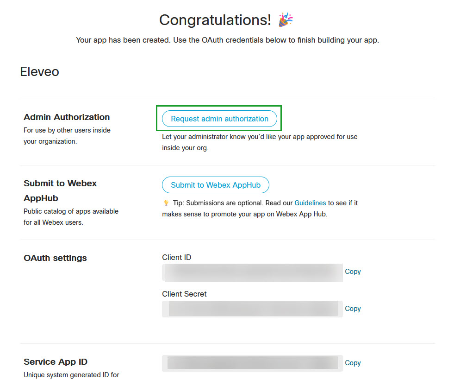Copy the Client ID value
The image size is (460, 380).
(353, 272)
